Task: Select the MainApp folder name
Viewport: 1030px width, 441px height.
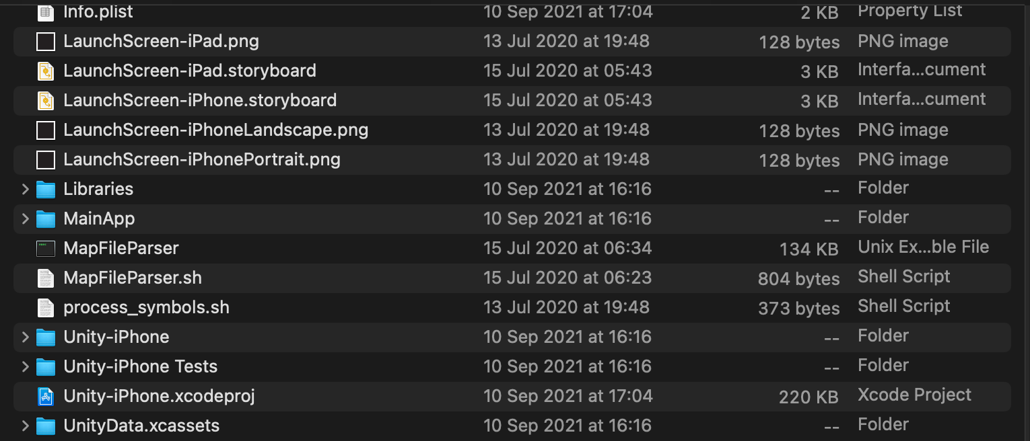Action: click(x=98, y=218)
